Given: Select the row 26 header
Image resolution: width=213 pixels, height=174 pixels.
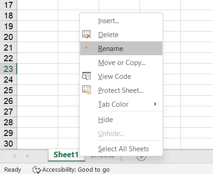Looking at the screenshot, I should point(8,101).
